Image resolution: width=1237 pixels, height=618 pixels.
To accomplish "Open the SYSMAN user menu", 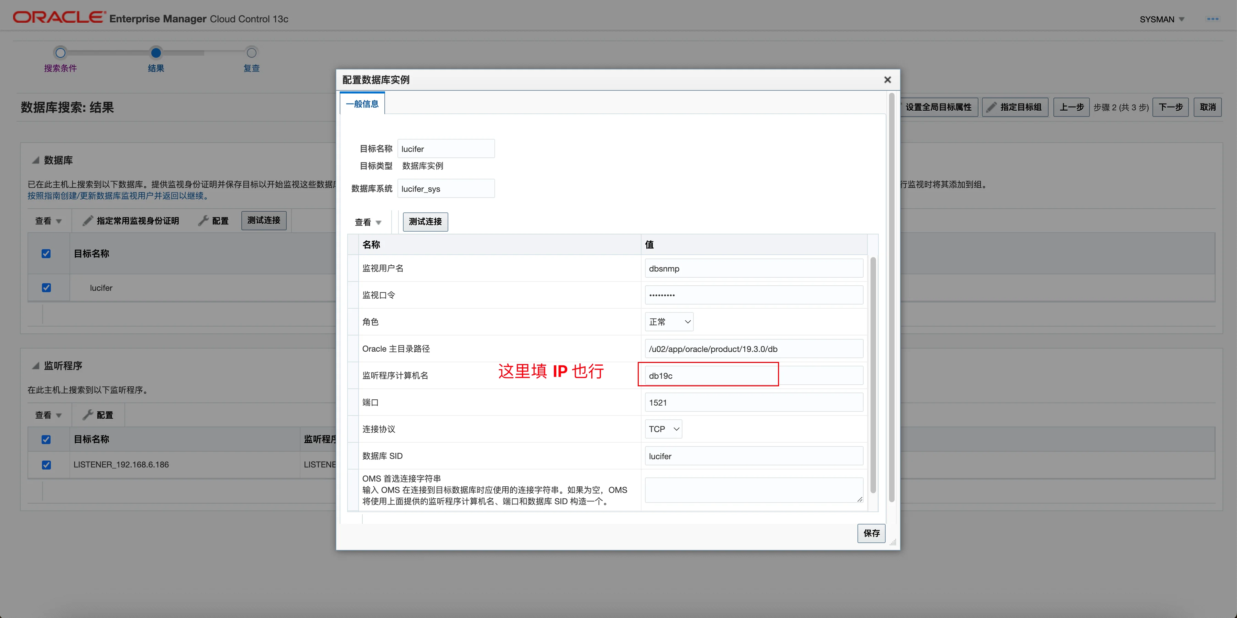I will point(1161,19).
